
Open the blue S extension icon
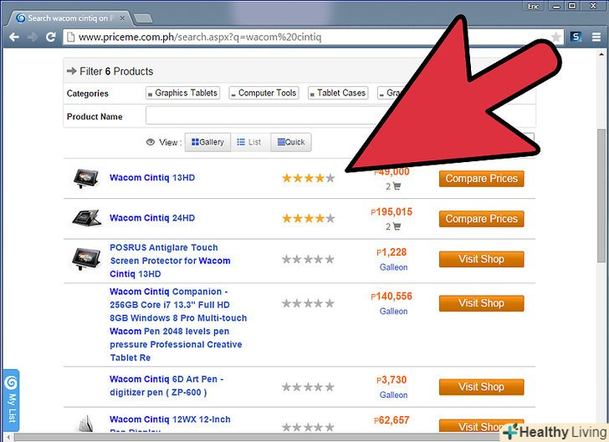[x=576, y=37]
